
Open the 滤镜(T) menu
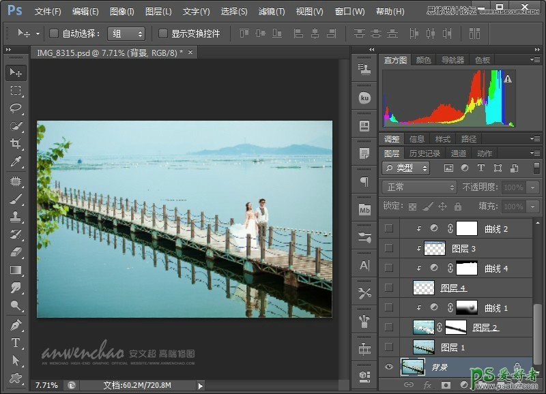tap(272, 12)
